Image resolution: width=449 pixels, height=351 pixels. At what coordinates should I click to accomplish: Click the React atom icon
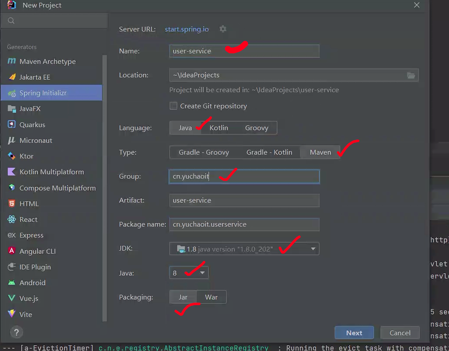pos(12,219)
